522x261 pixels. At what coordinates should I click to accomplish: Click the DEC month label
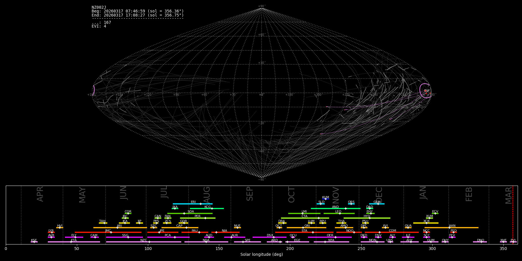pos(379,195)
